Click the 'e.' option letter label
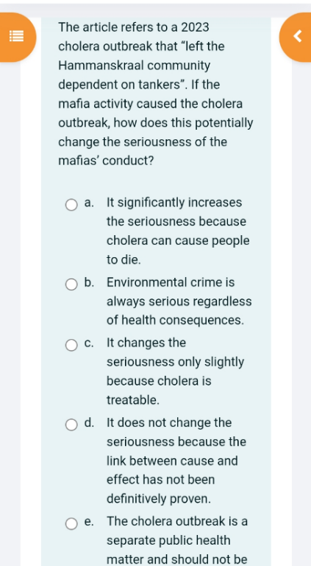This screenshot has width=311, height=566. pyautogui.click(x=89, y=522)
